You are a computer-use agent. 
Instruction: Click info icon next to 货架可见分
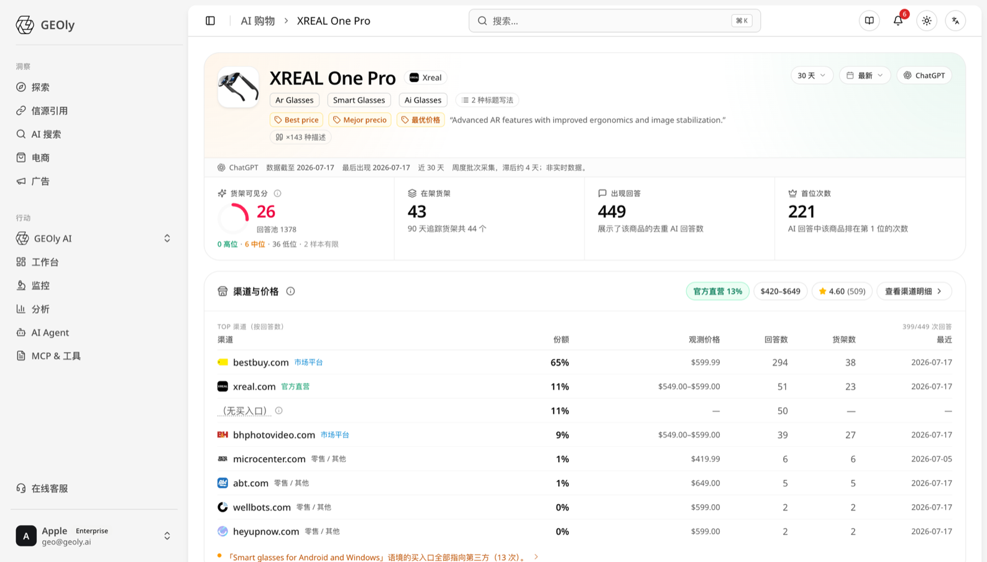click(278, 193)
